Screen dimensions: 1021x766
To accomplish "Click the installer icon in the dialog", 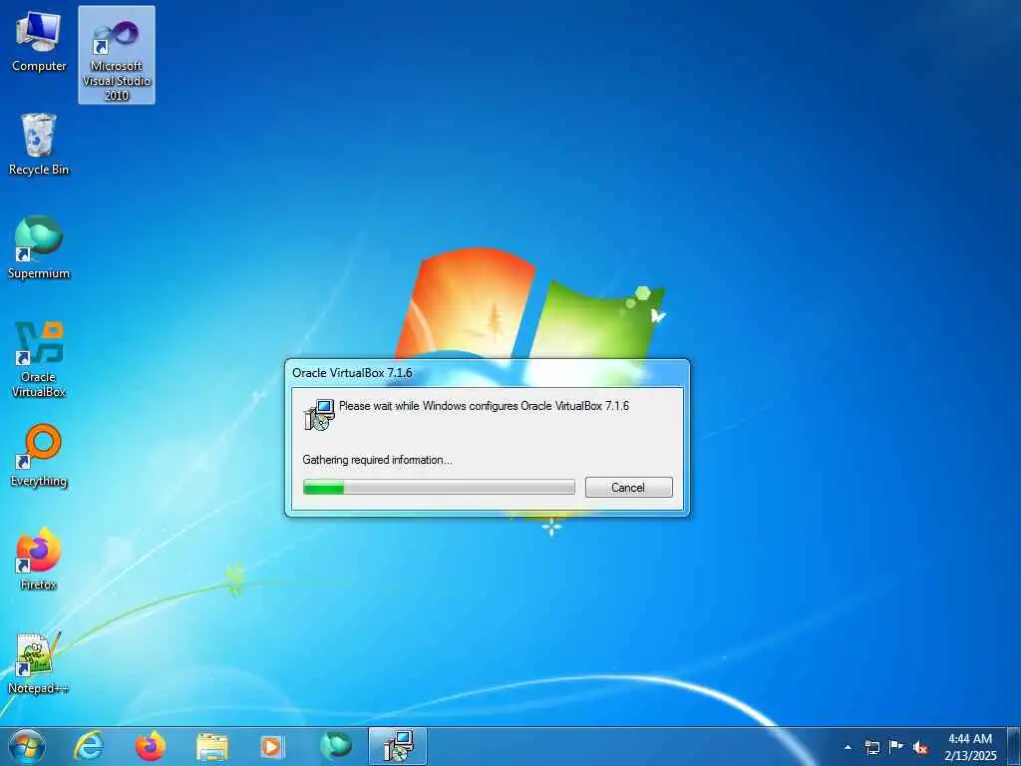I will [x=319, y=414].
